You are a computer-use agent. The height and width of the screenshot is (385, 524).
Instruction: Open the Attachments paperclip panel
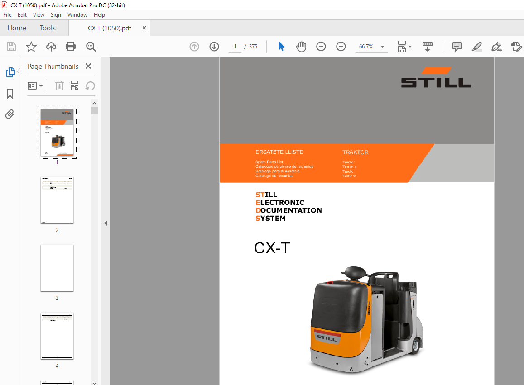10,114
